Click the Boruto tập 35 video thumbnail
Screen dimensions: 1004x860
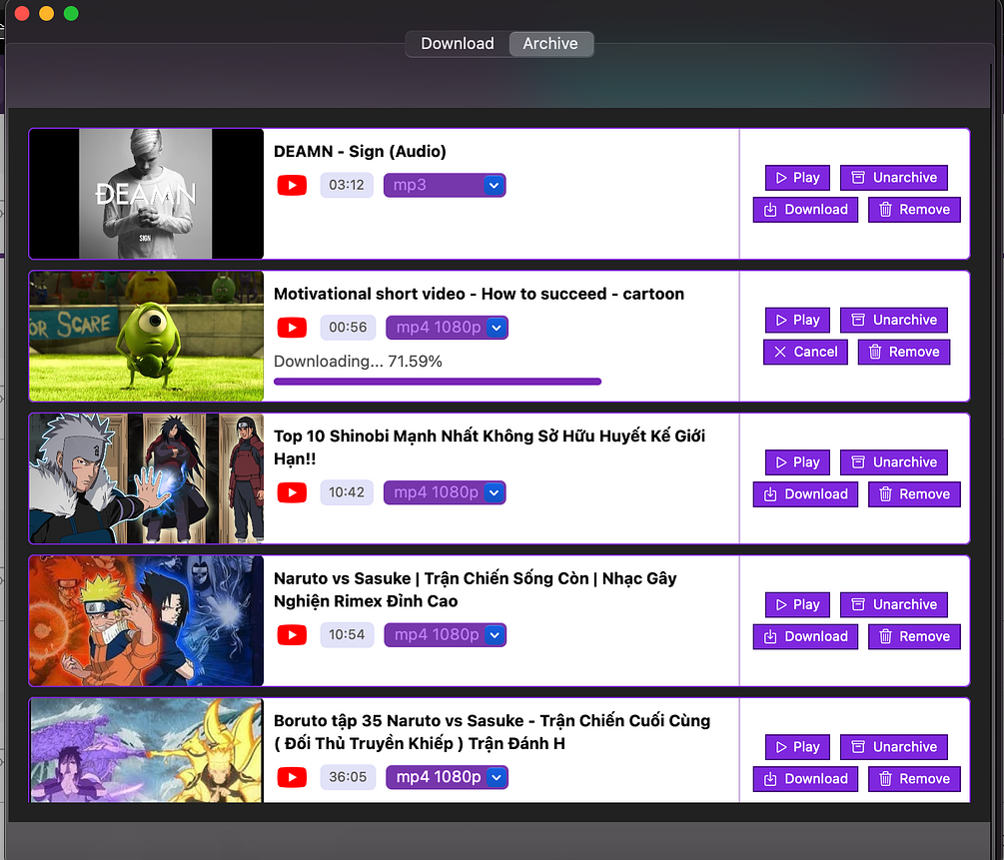tap(146, 750)
